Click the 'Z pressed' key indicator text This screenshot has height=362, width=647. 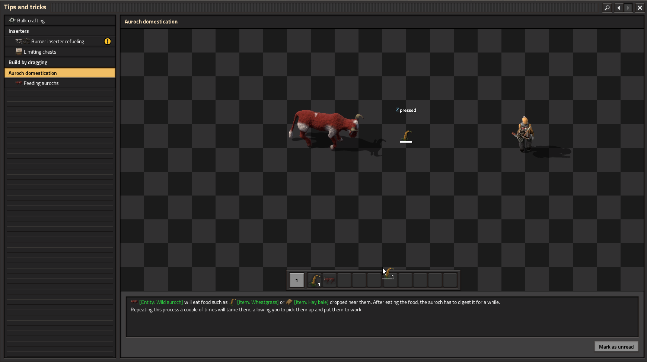click(406, 110)
